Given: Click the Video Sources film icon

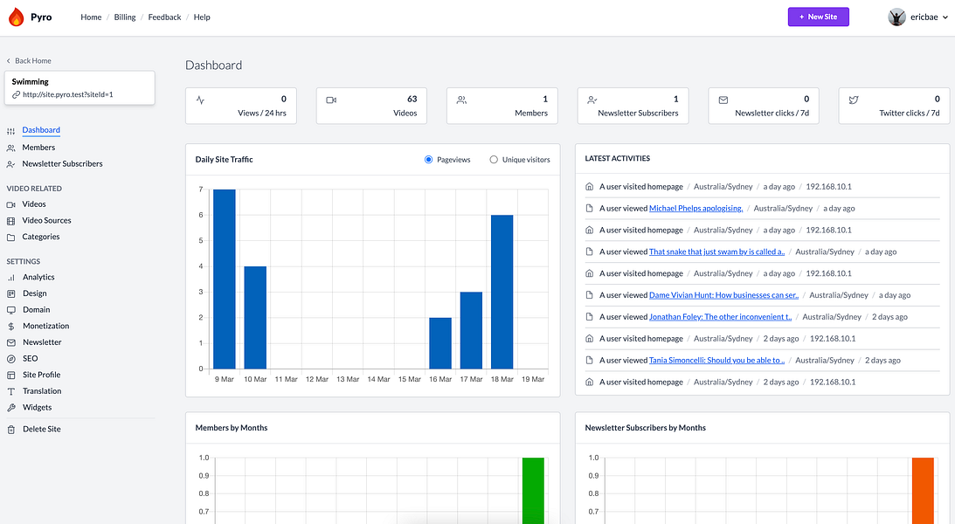Looking at the screenshot, I should coord(11,221).
